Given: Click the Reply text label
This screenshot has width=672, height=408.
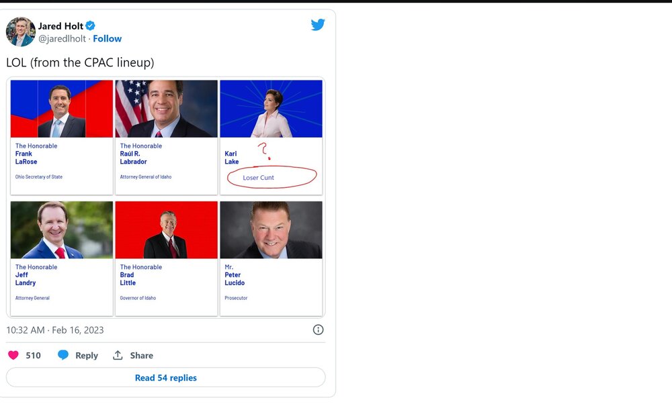Looking at the screenshot, I should click(x=87, y=356).
